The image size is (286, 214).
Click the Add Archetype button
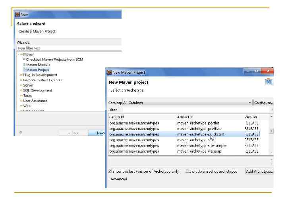[259, 171]
